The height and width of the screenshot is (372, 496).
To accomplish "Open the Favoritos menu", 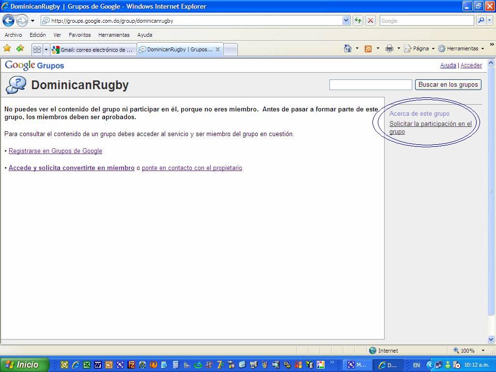I will click(80, 35).
